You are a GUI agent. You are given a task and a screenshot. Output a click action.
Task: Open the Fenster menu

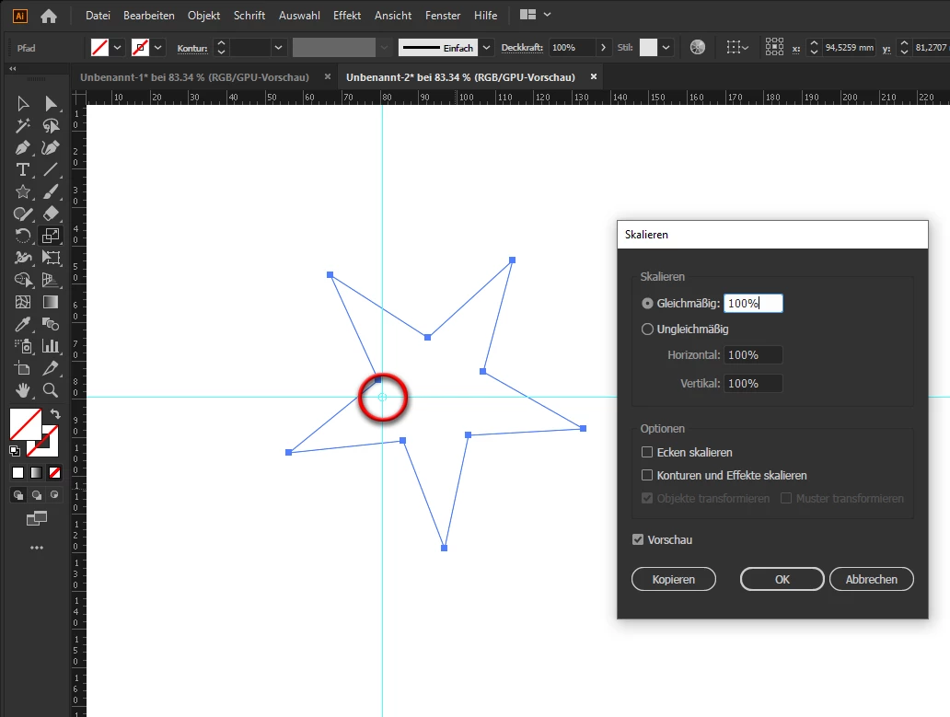coord(443,16)
